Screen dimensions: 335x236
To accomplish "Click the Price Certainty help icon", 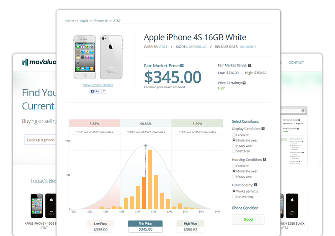I will coord(244,83).
